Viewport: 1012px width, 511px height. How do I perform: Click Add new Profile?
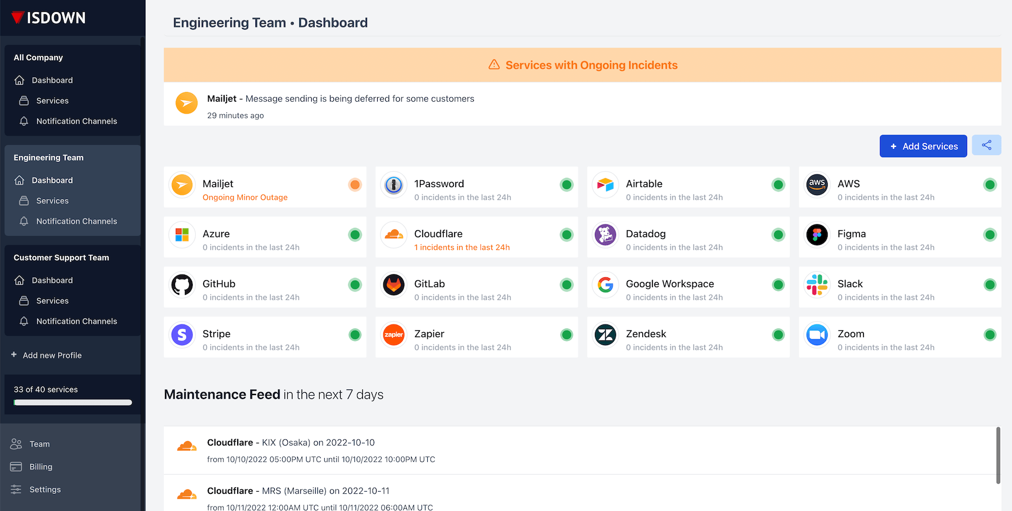coord(52,355)
